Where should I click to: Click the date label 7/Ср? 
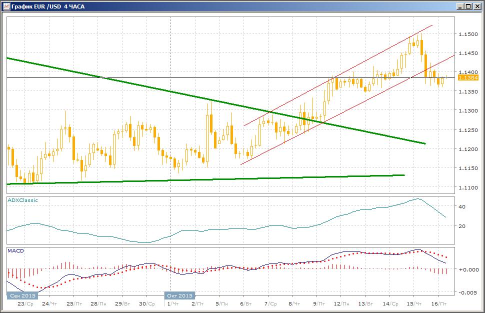pyautogui.click(x=270, y=303)
